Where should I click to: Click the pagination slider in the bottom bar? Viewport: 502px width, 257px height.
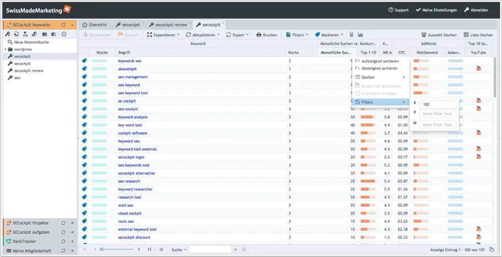click(102, 250)
